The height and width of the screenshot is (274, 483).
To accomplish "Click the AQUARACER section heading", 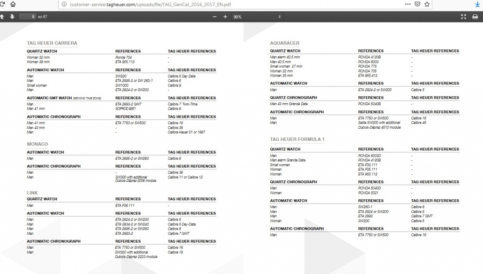I will (285, 43).
